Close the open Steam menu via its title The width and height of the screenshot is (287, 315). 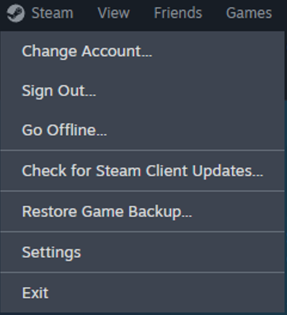[x=53, y=13]
